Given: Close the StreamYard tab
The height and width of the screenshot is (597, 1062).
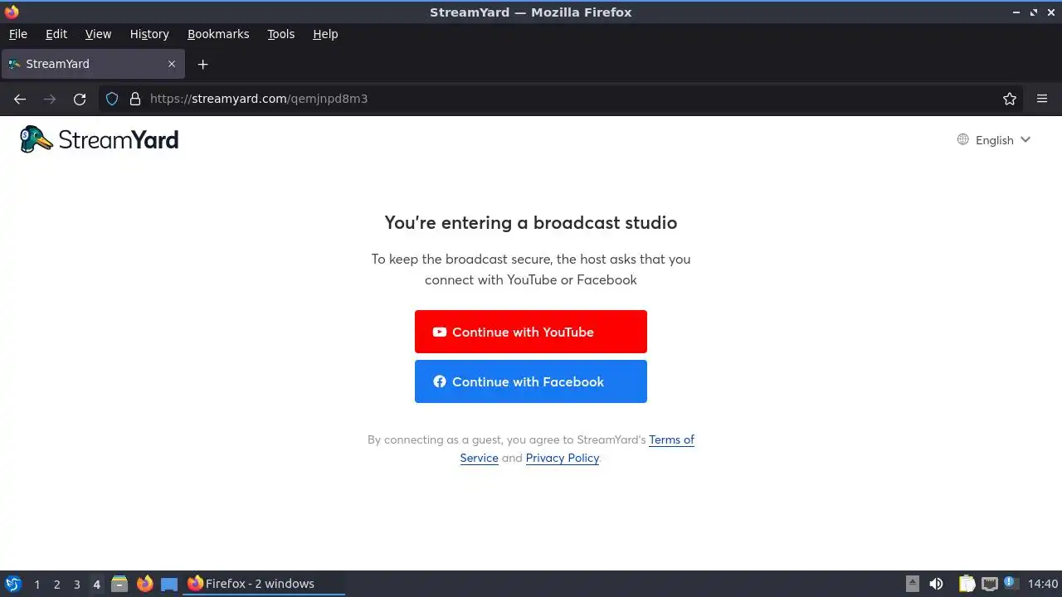Looking at the screenshot, I should pos(172,64).
